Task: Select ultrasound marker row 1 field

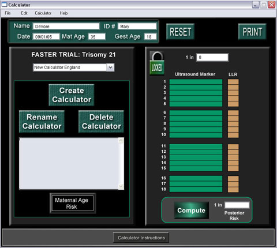Action: point(196,82)
